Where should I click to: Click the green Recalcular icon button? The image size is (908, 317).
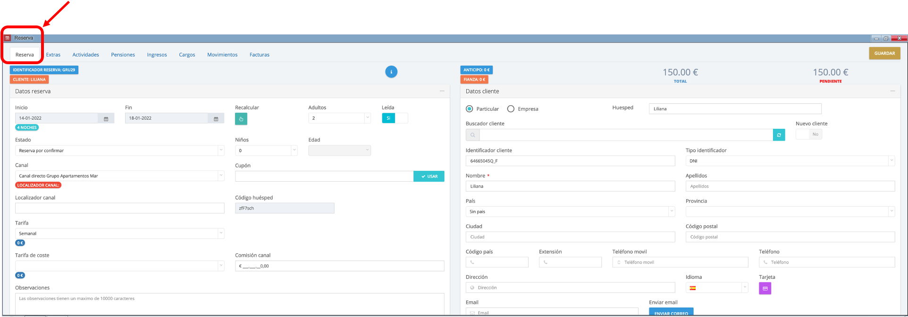pos(241,119)
